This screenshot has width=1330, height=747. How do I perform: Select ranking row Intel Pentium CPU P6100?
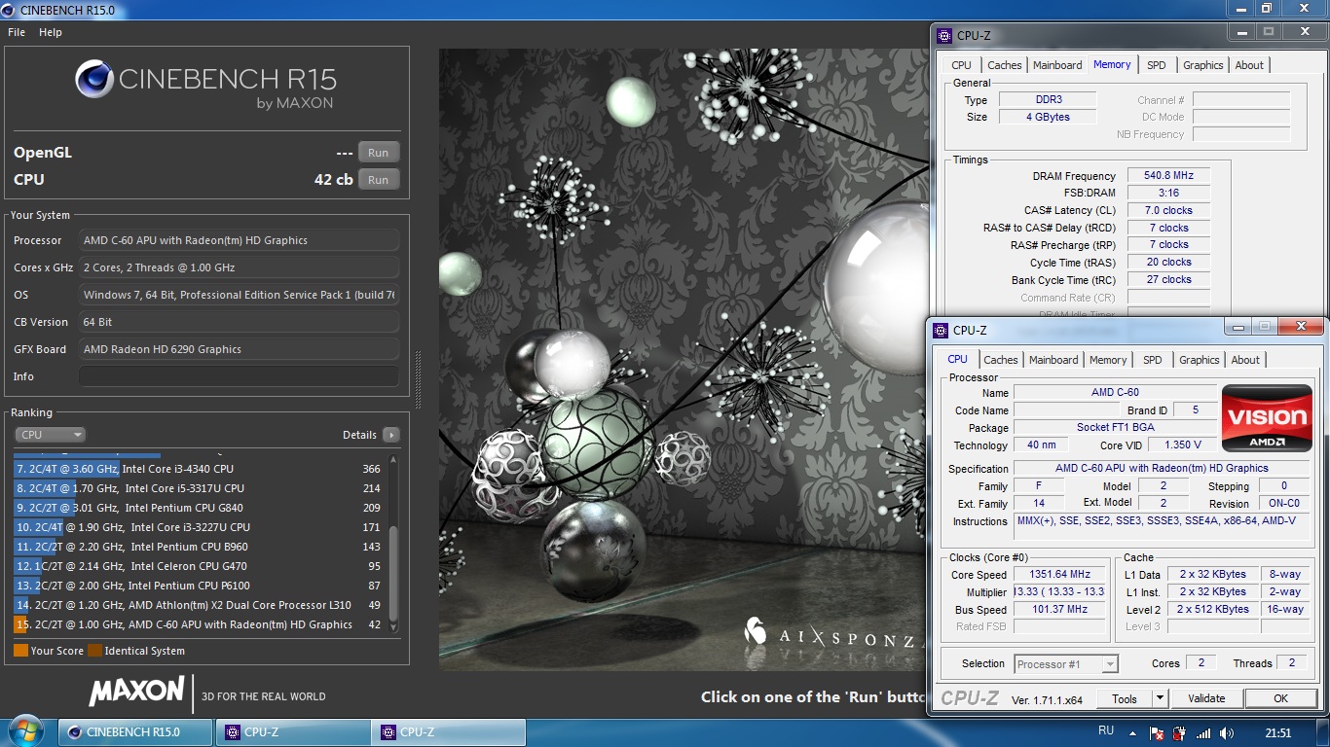199,586
